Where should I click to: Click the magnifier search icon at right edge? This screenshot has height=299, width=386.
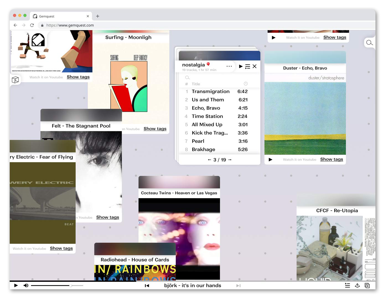click(x=369, y=43)
